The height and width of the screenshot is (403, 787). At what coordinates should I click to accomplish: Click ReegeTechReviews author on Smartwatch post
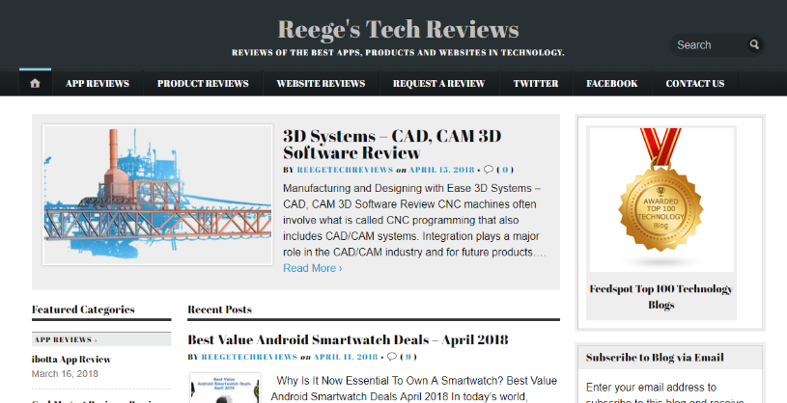click(x=249, y=357)
